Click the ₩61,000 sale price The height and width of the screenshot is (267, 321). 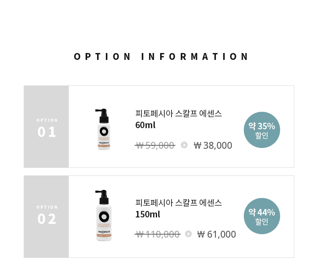pos(216,234)
